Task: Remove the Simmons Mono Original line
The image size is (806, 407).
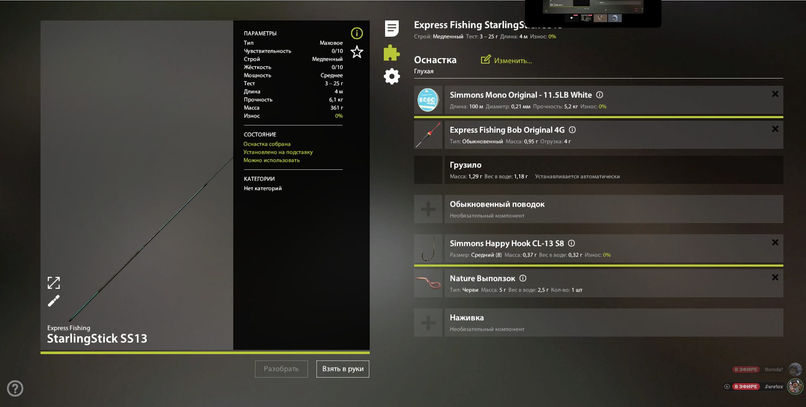Action: click(x=775, y=94)
